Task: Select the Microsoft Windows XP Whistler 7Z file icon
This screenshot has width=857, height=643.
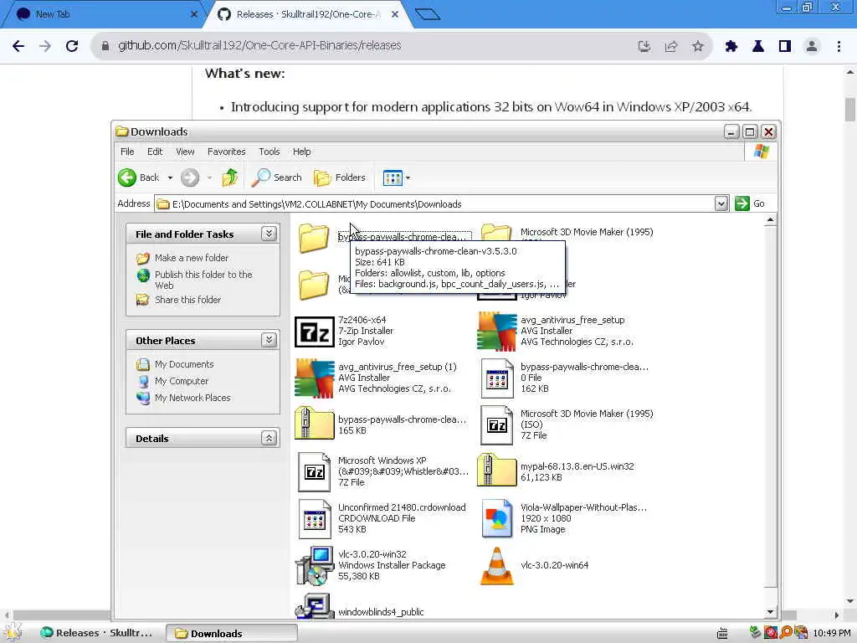Action: coord(315,471)
